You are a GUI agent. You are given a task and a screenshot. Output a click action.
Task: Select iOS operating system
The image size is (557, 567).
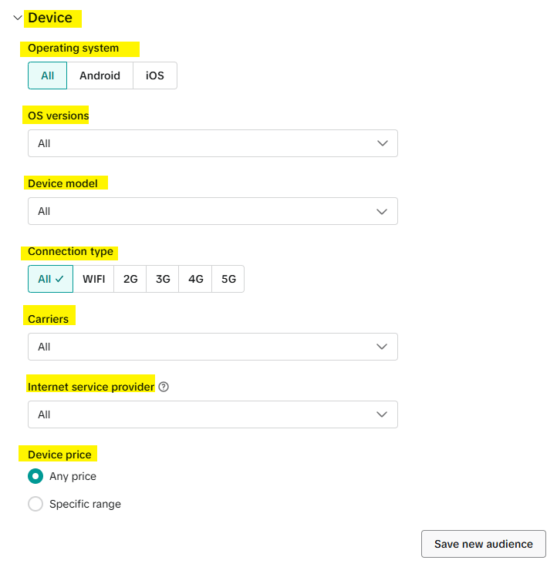(155, 75)
